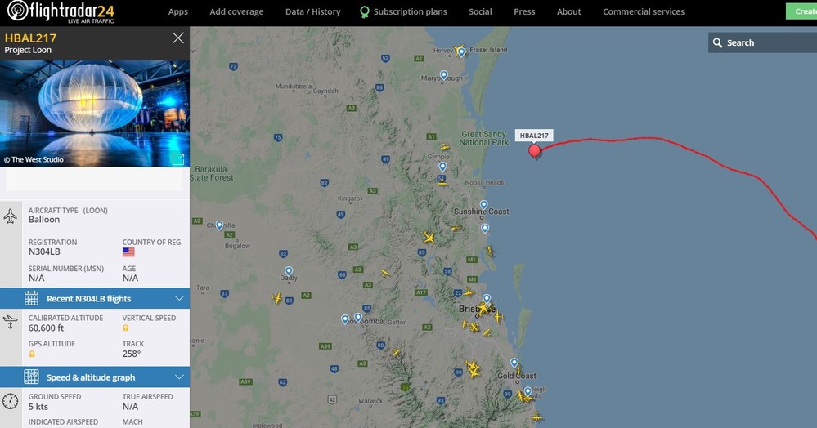Open the Apps menu item

[x=177, y=11]
